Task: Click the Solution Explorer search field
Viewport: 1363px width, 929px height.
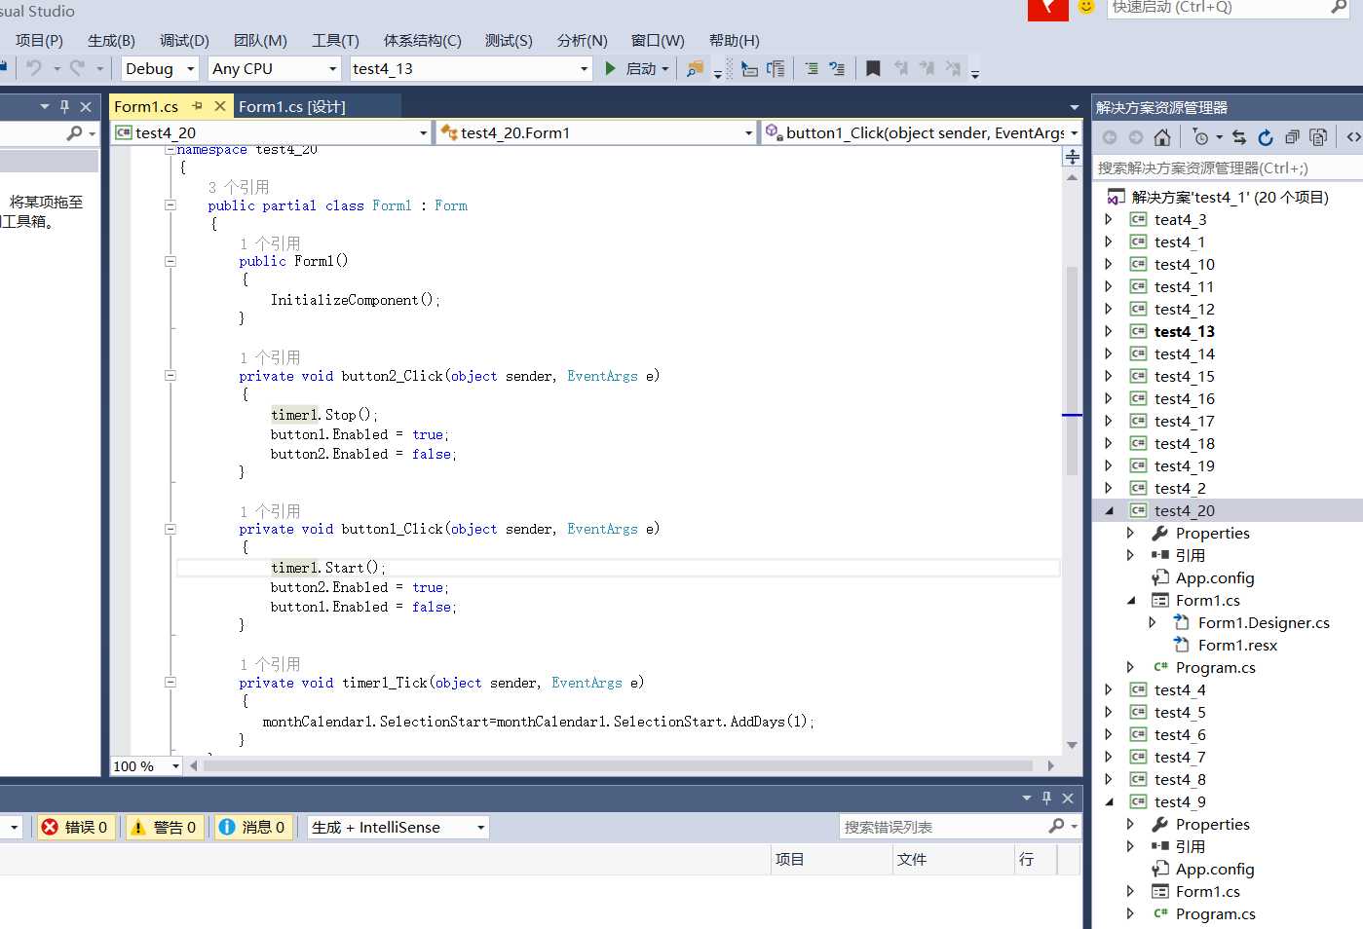Action: click(x=1228, y=167)
